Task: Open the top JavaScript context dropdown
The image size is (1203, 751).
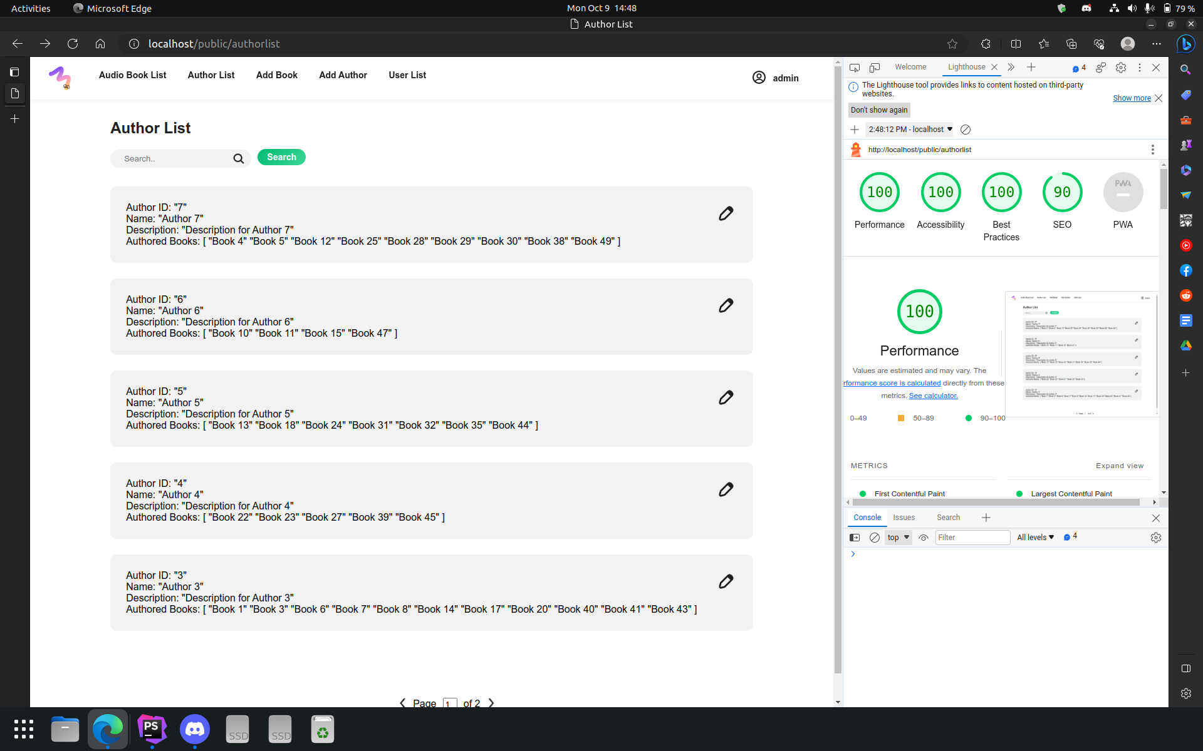Action: (898, 538)
